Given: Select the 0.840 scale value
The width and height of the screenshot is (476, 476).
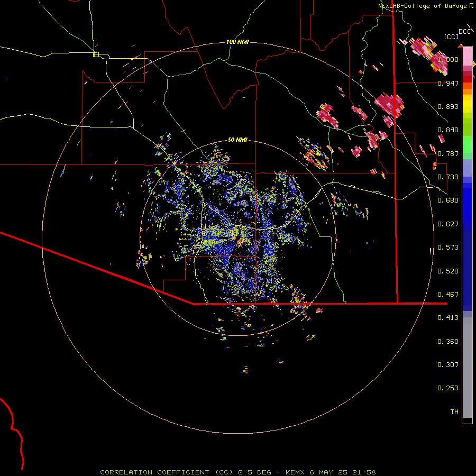Looking at the screenshot, I should 448,130.
